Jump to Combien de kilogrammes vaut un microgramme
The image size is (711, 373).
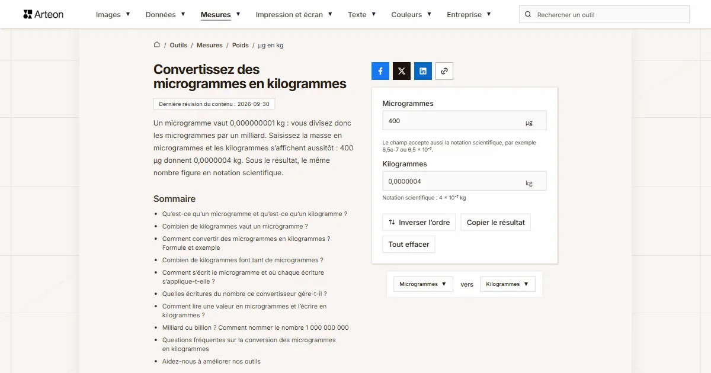235,226
